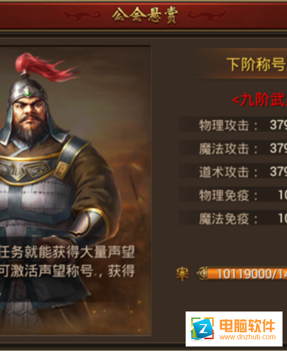Viewport: 287px width, 351px height.
Task: Select the 道术攻击 stat row
Action: [233, 171]
